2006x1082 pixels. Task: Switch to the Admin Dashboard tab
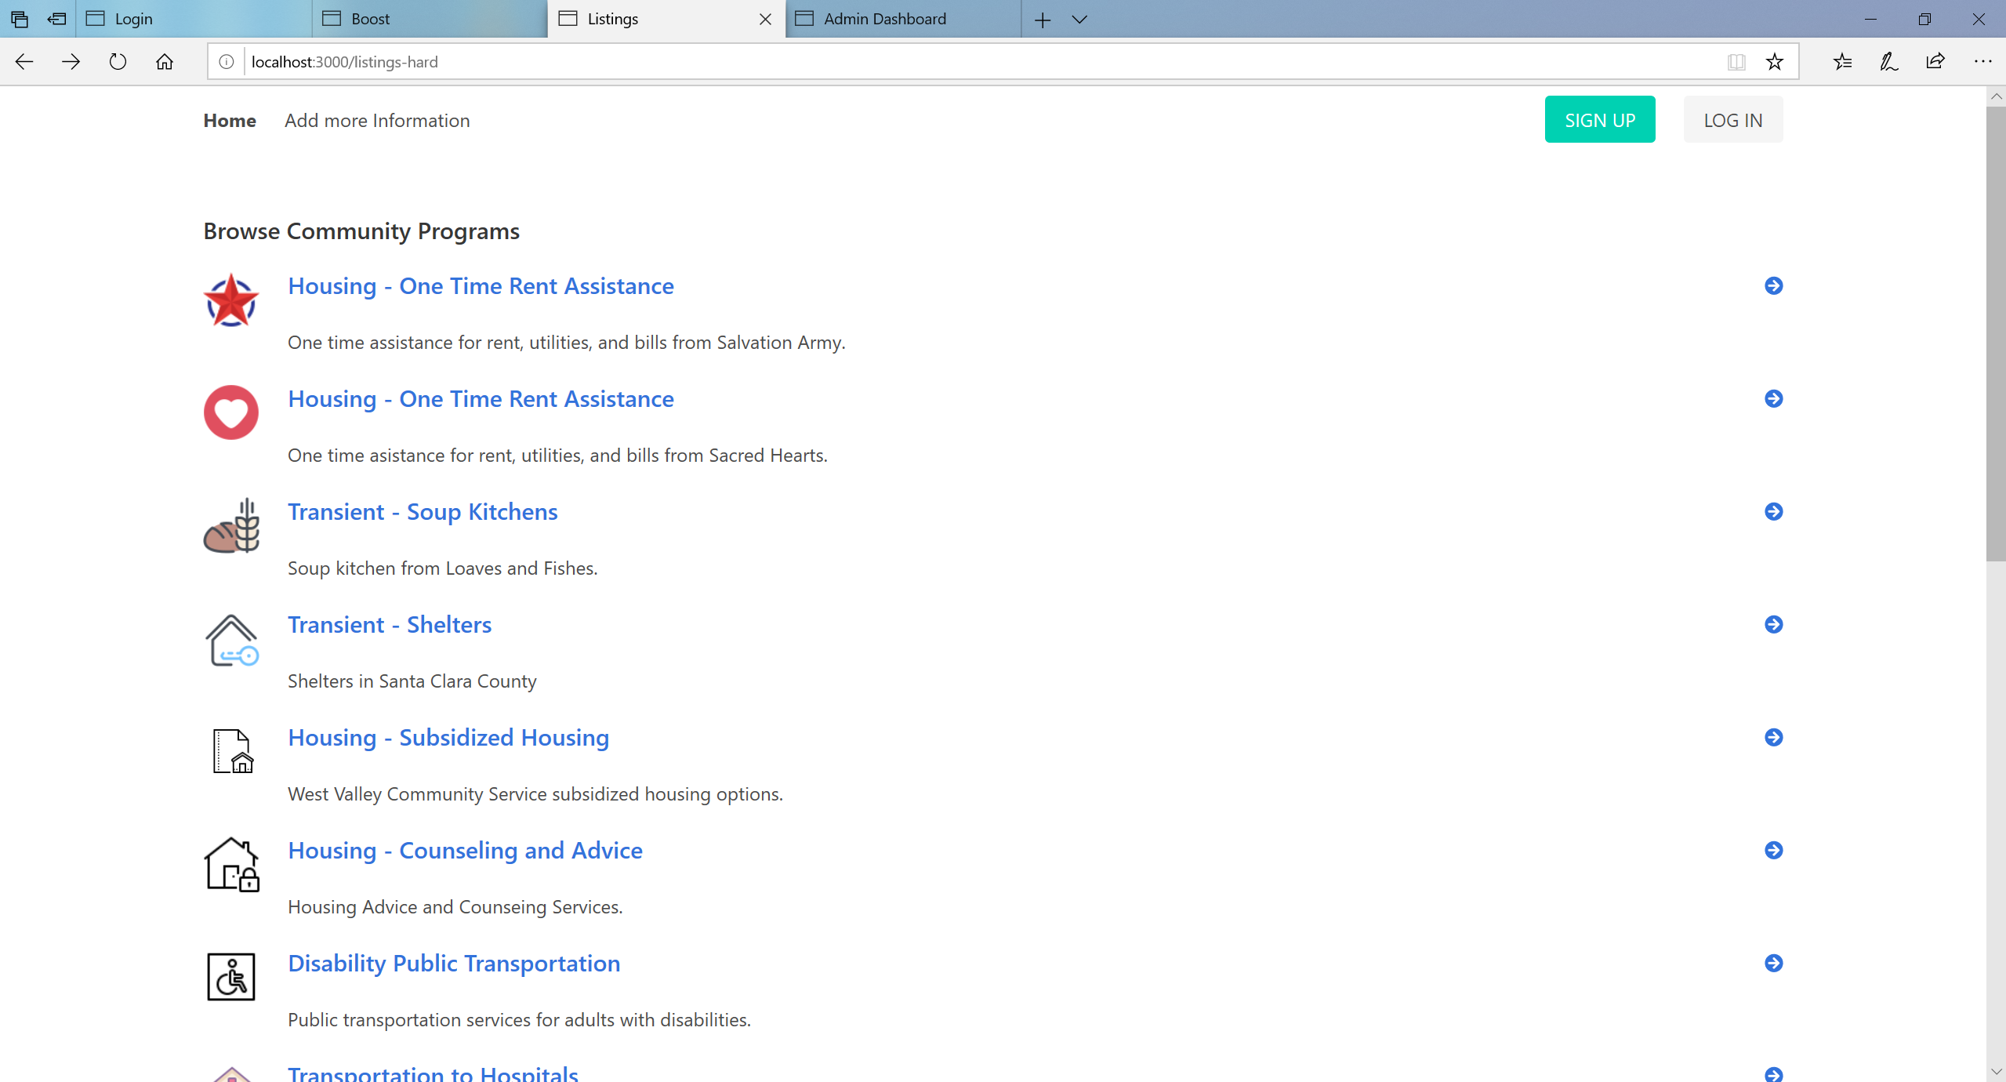point(884,19)
